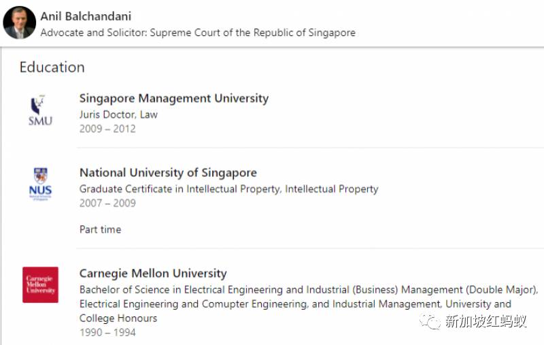Screen dimensions: 544x345
Task: Open Singapore Management University school page
Action: (173, 98)
